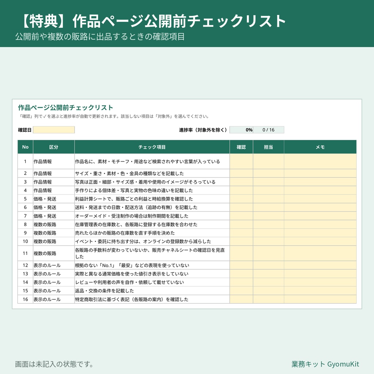Viewport: 374px width, 374px height.
Task: Click the 0 / 16 progress count cell
Action: pyautogui.click(x=268, y=130)
